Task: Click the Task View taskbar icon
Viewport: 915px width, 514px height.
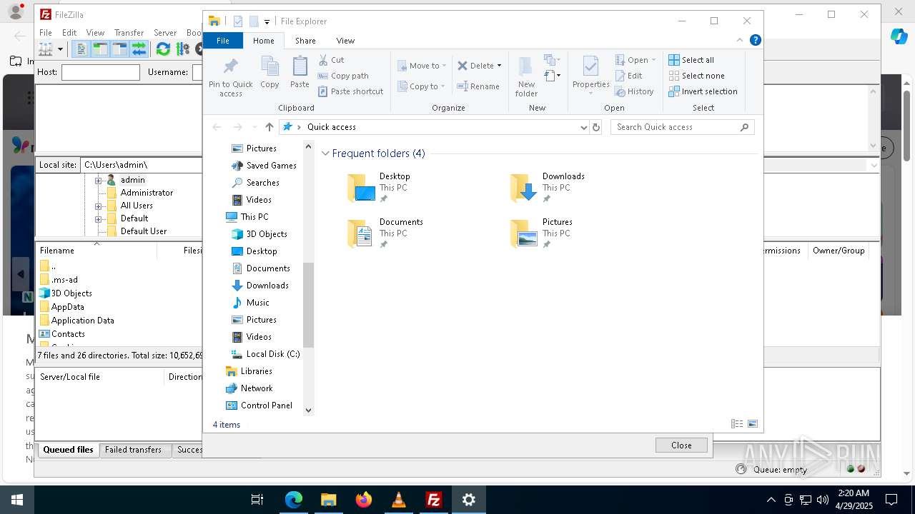Action: [x=257, y=500]
